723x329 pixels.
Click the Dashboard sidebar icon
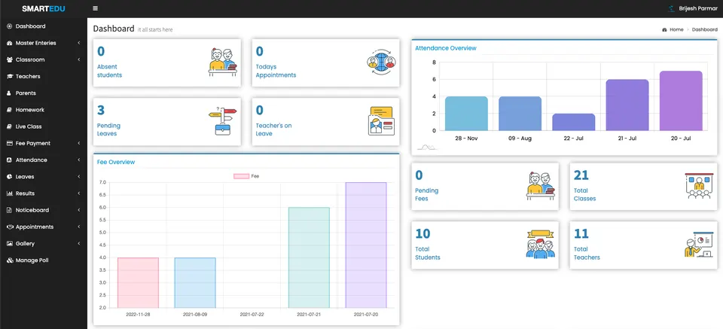(9, 26)
